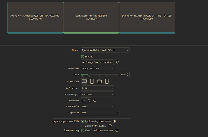This screenshot has height=137, width=208.
Task: Click Change Screen Priorities button
Action: (x=97, y=62)
